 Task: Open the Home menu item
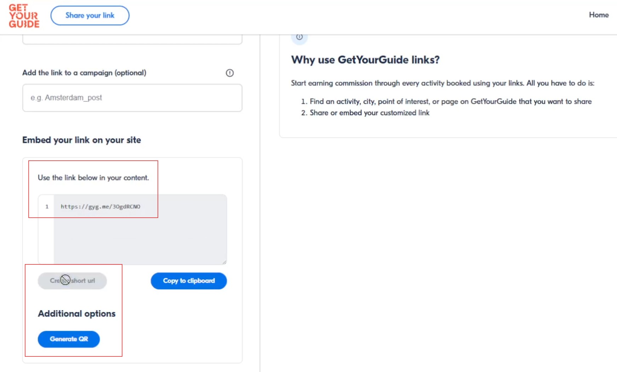(x=599, y=15)
